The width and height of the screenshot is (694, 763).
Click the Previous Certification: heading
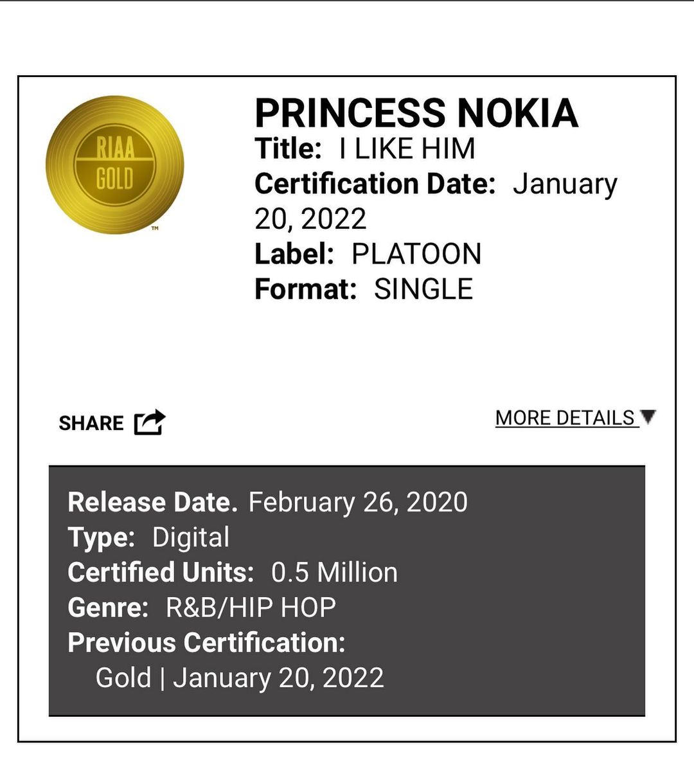tap(206, 643)
